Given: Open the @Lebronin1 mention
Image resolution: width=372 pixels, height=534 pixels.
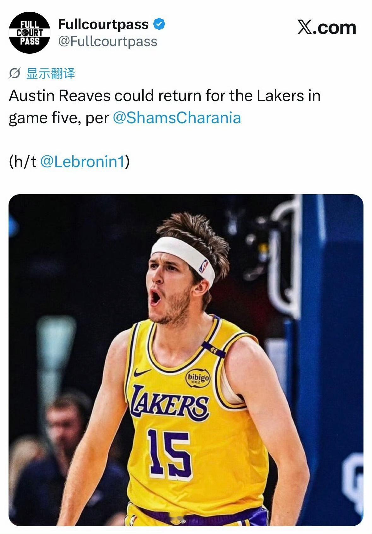Looking at the screenshot, I should click(x=83, y=161).
